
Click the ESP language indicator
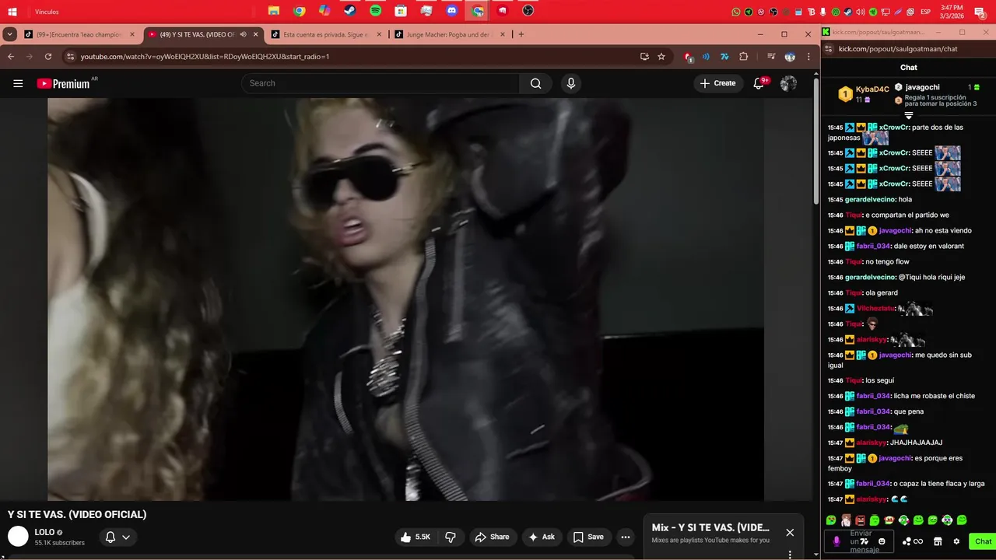pos(926,12)
